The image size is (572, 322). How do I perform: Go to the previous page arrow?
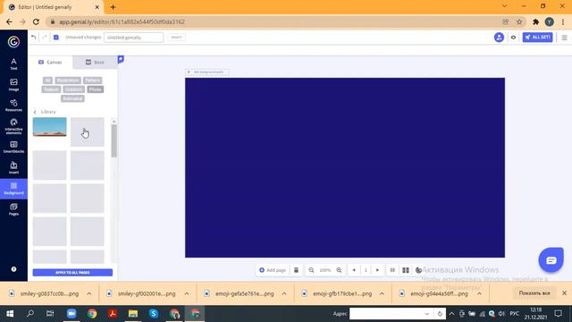pos(354,270)
